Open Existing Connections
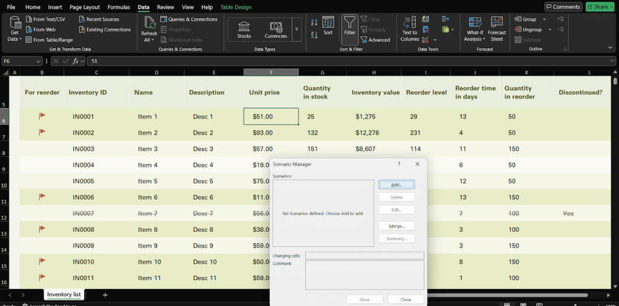 pos(105,29)
